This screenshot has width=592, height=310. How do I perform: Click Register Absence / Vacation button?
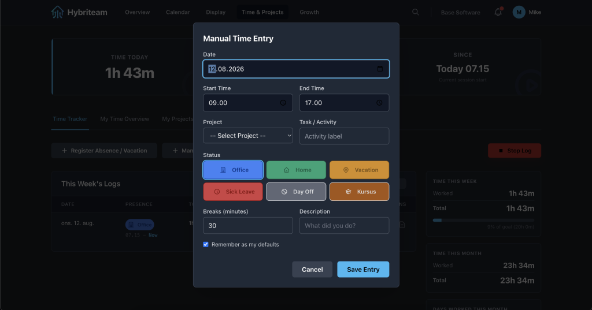click(x=104, y=151)
